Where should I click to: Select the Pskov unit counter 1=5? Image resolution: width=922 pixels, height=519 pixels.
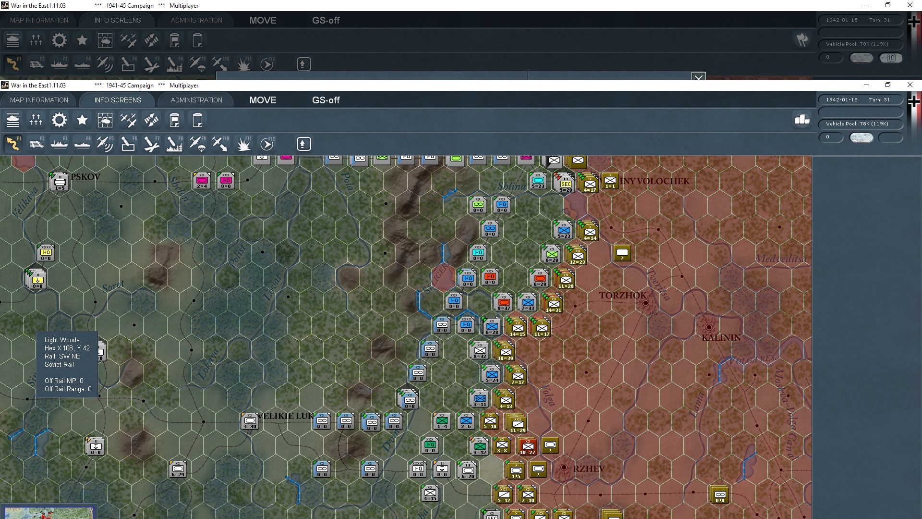point(60,182)
